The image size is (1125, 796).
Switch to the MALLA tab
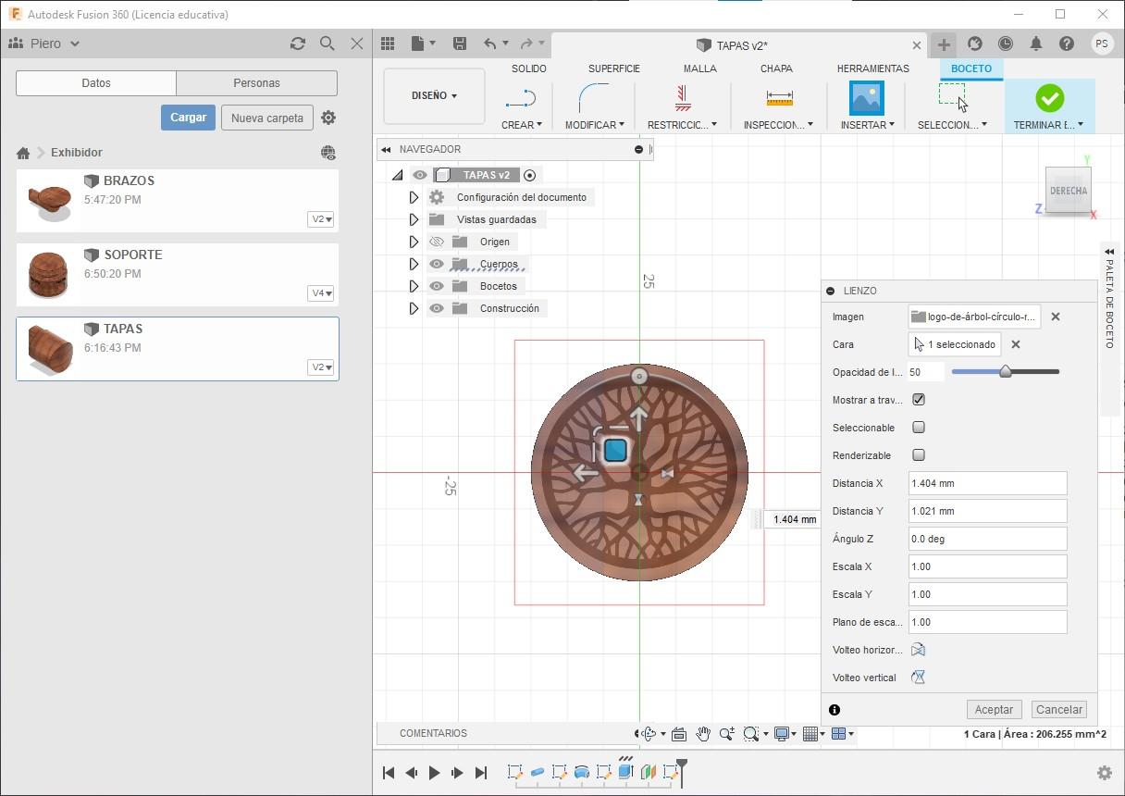[x=699, y=68]
